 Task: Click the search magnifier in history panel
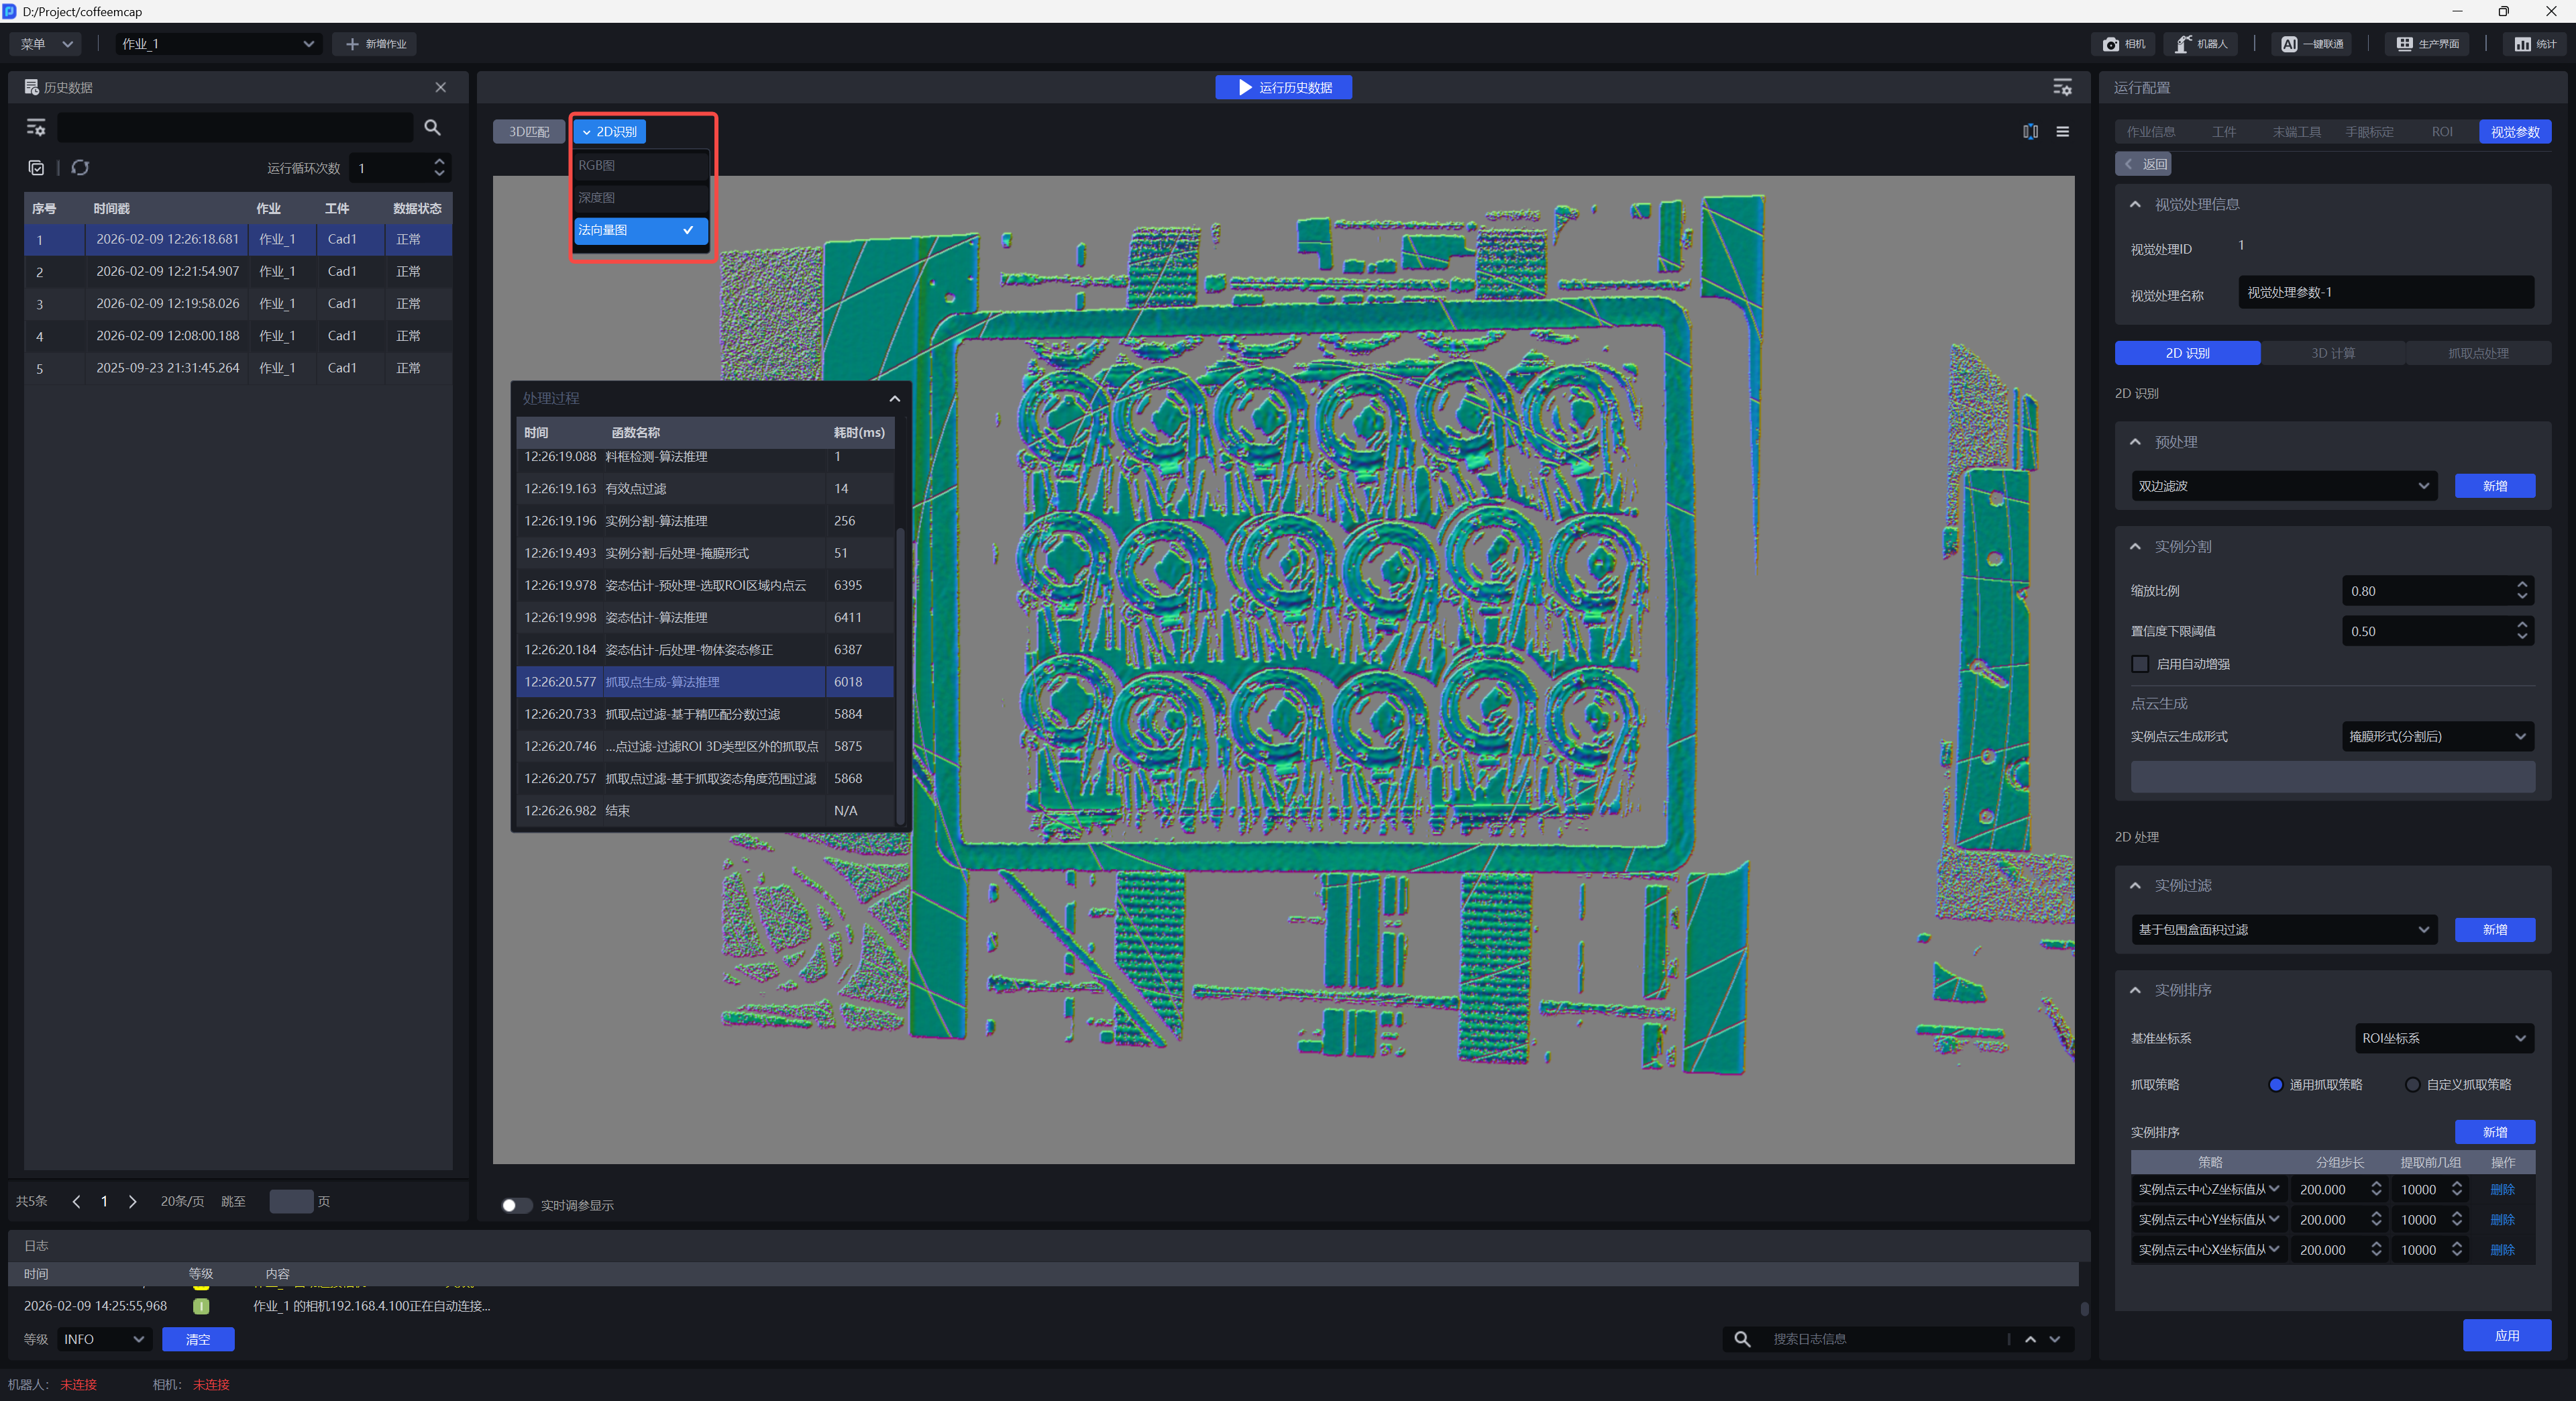[432, 128]
